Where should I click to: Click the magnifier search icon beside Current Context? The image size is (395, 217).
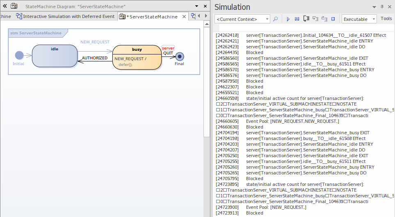276,19
